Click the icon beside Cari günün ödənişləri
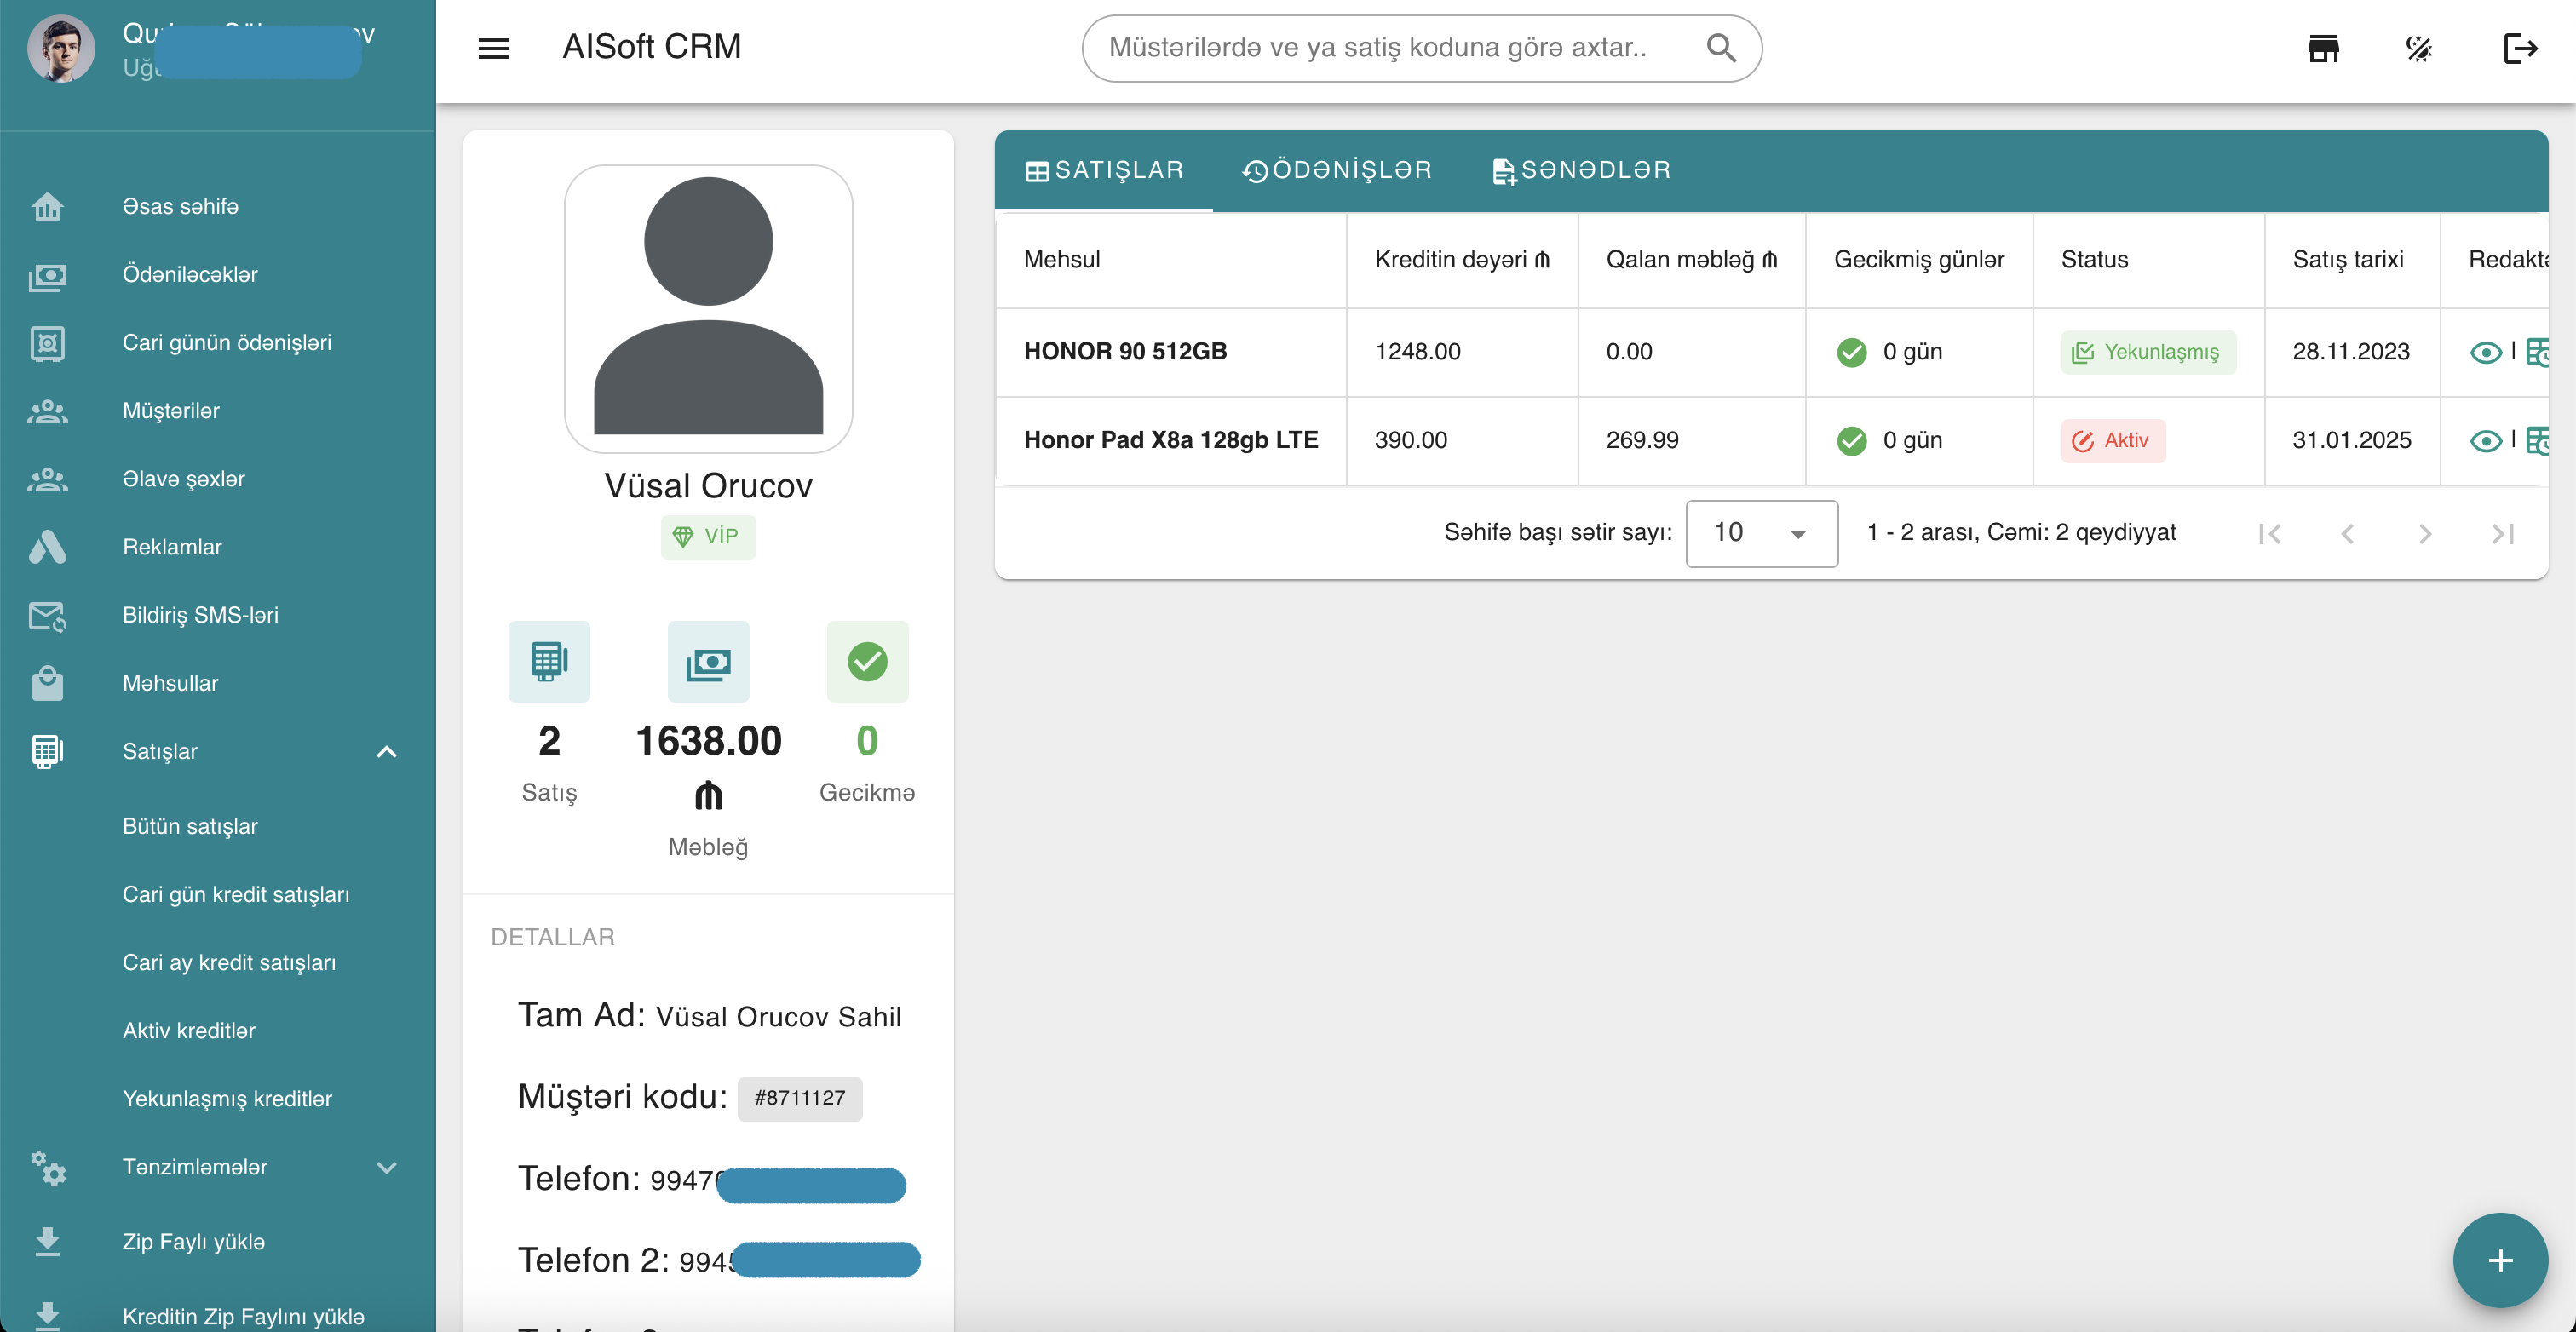Screen dimensions: 2576x1332 47,343
